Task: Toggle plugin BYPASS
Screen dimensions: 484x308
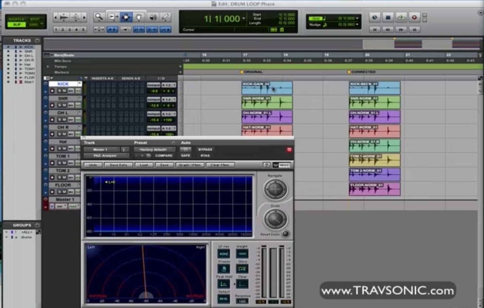Action: pyautogui.click(x=205, y=149)
